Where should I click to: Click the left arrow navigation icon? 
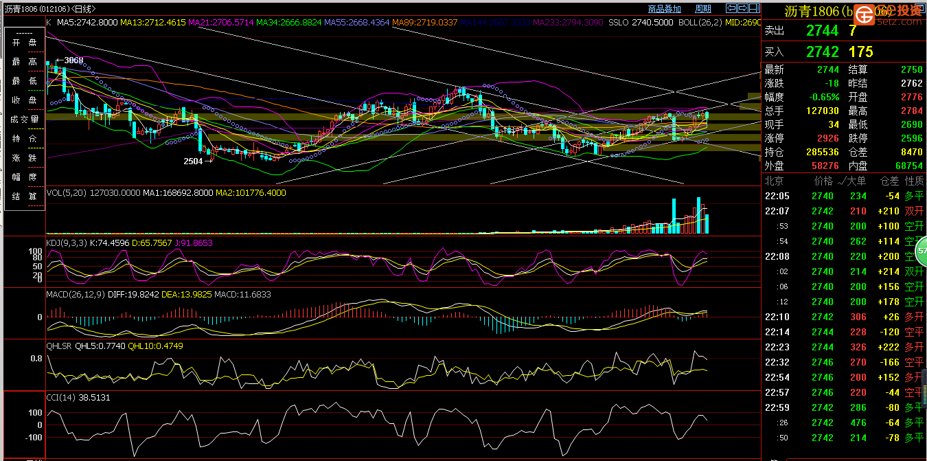[x=731, y=9]
